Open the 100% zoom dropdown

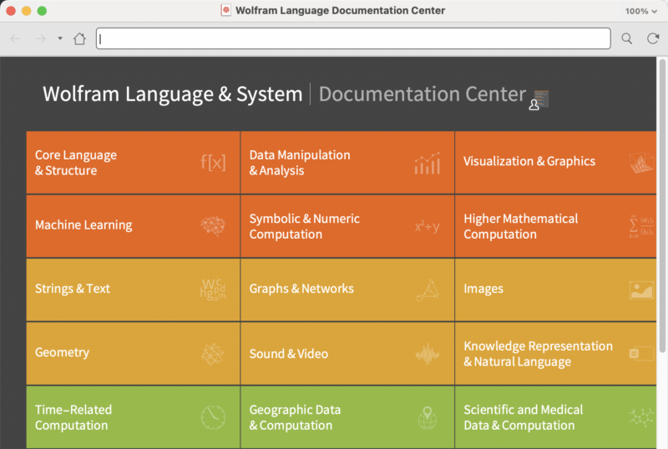640,11
